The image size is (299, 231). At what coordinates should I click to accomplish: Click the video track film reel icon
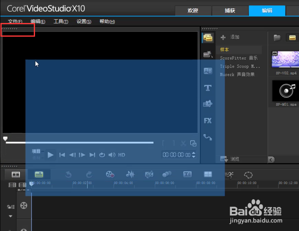pos(24,206)
